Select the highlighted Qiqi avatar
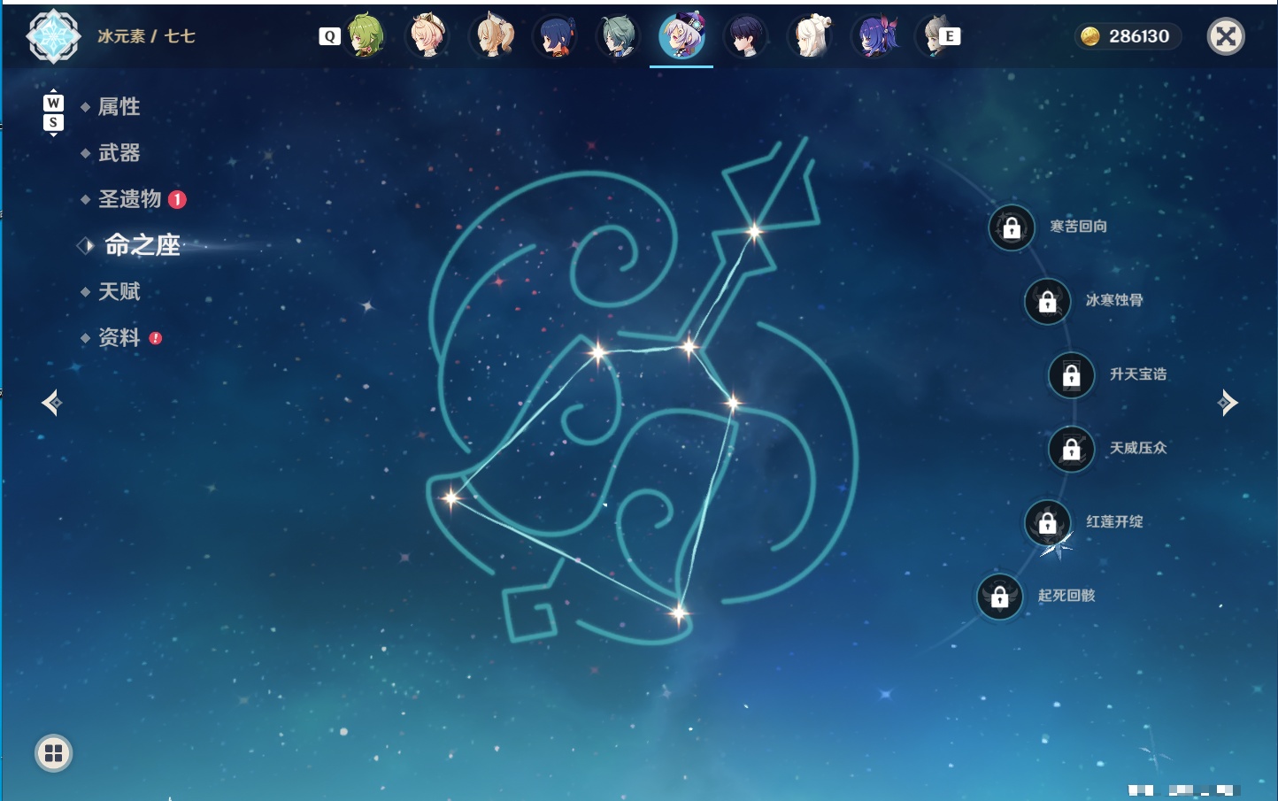1278x801 pixels. (x=681, y=36)
